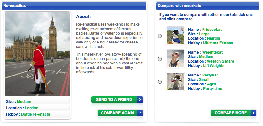Click the Compare Again button
Image resolution: width=263 pixels, height=126 pixels.
click(120, 113)
